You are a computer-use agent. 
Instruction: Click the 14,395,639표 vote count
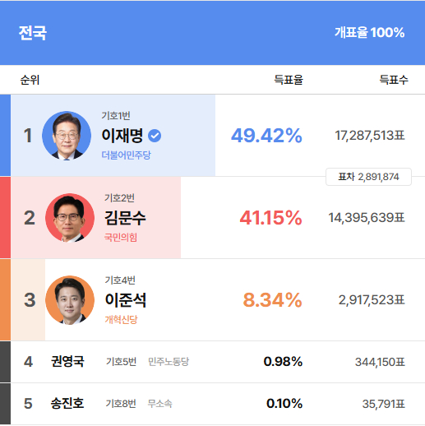point(367,218)
